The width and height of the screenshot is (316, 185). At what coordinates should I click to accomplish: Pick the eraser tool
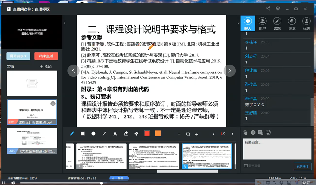(126, 134)
